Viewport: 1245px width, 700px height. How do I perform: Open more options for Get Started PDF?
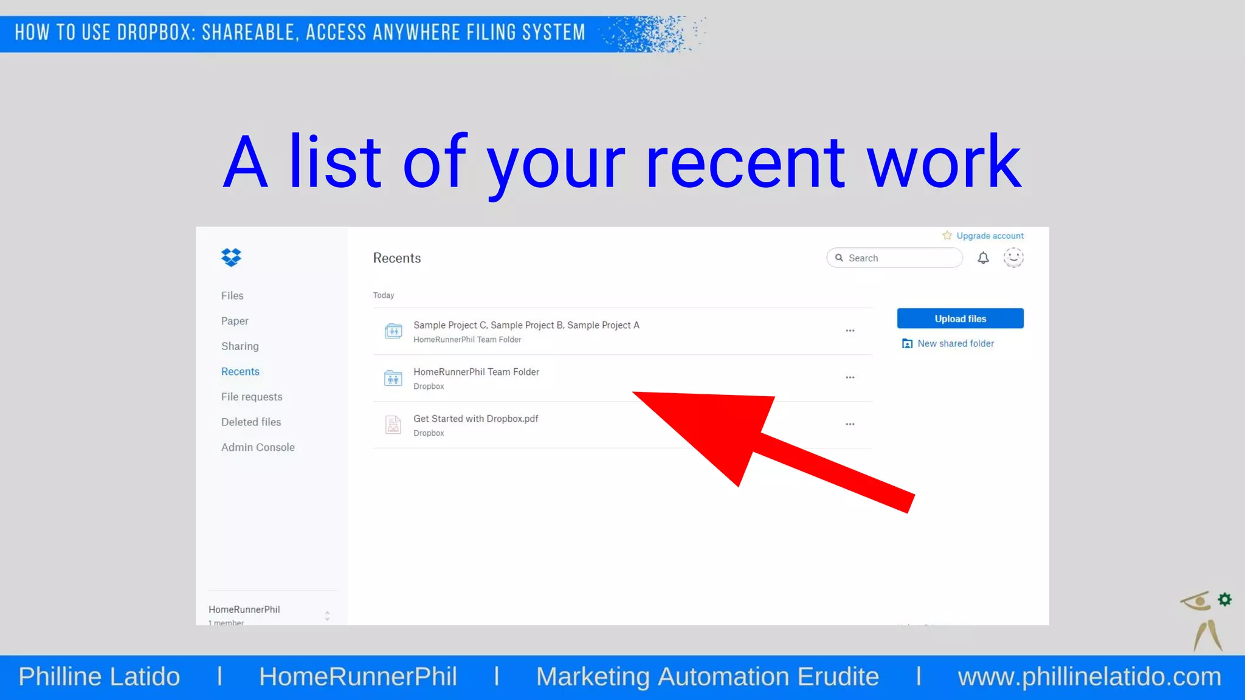click(x=850, y=425)
